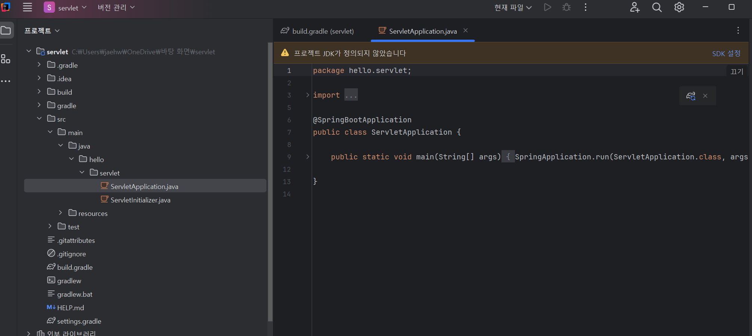752x336 pixels.
Task: Collapse the main folder
Action: [50, 132]
